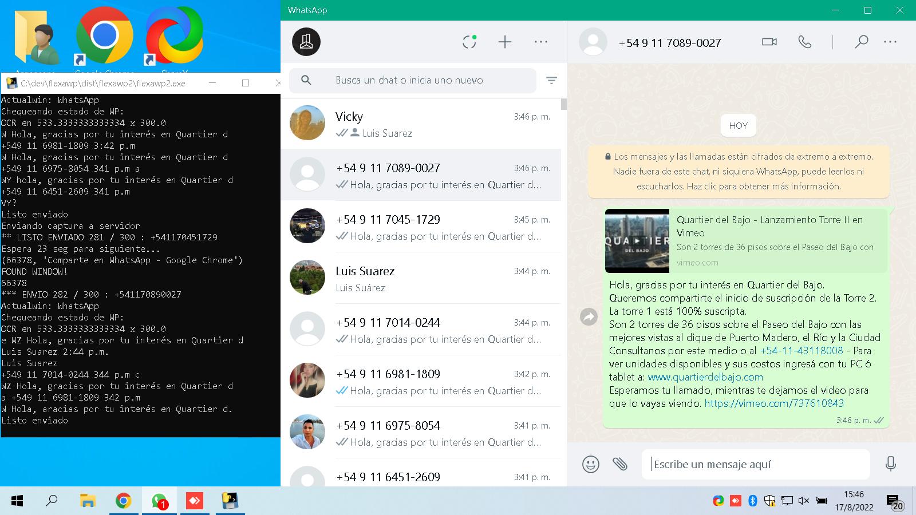Screen dimensions: 916x515
Task: Click the colorful swirl desktop shortcut
Action: (x=174, y=37)
